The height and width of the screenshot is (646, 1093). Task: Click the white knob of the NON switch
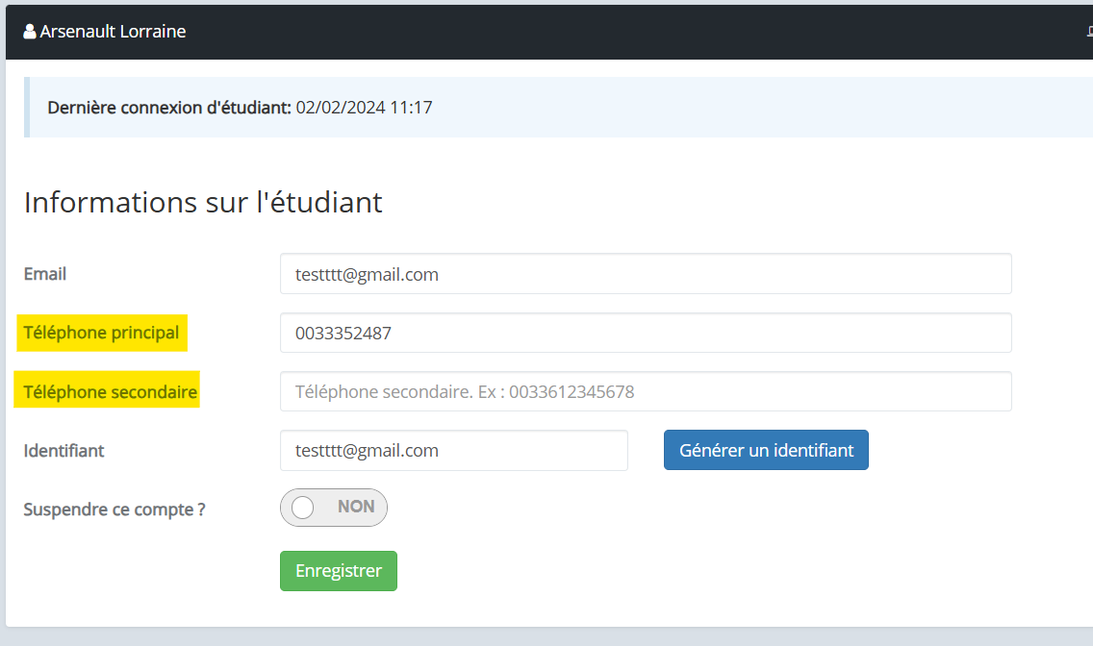click(303, 508)
